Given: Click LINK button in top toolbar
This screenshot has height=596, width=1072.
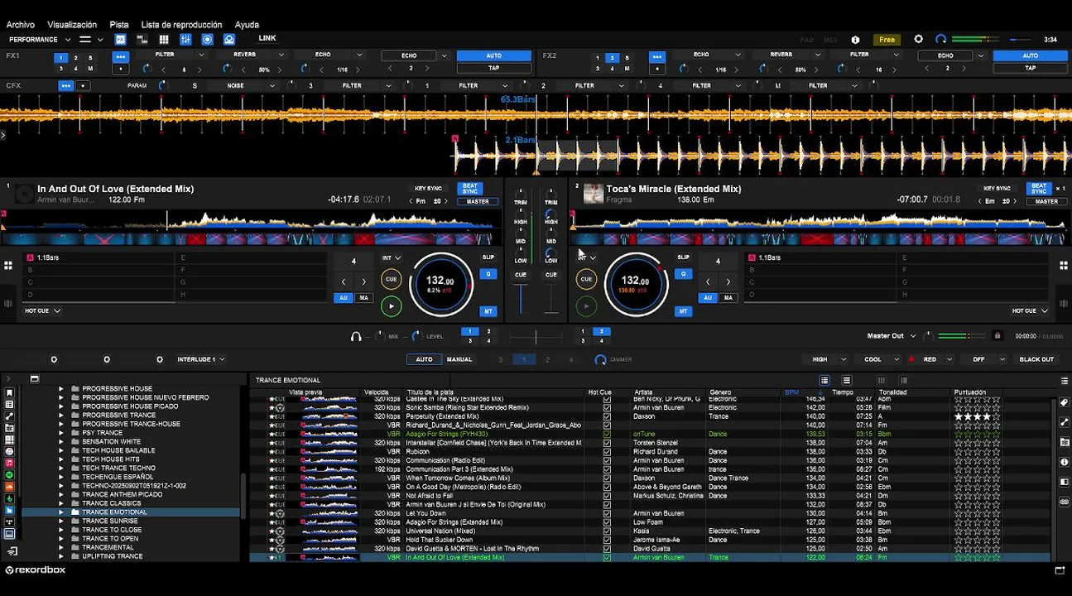Looking at the screenshot, I should pos(267,38).
